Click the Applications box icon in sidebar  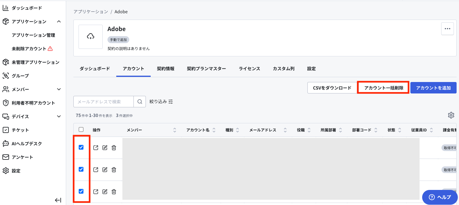(5, 21)
